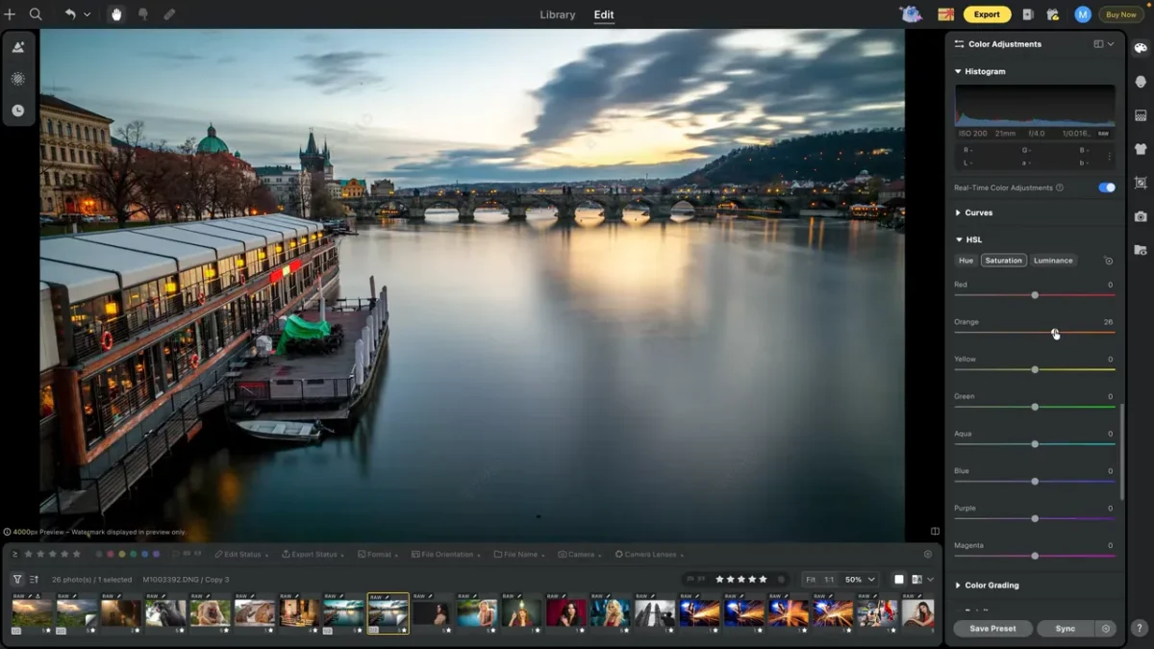Click the Orange saturation slider handle
This screenshot has width=1154, height=649.
[x=1055, y=333]
